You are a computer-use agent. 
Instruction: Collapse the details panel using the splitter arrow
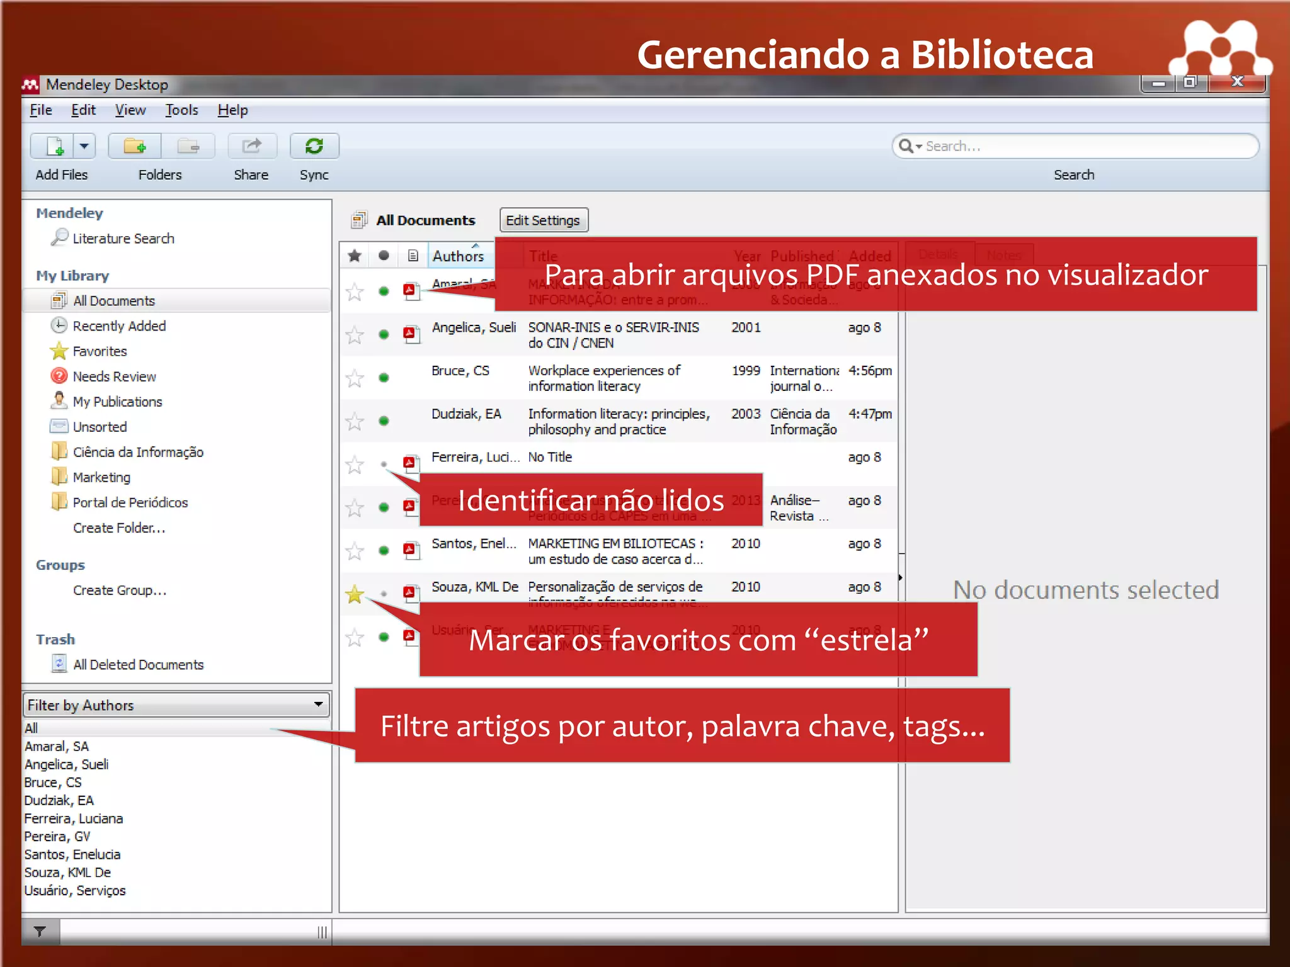[x=901, y=577]
